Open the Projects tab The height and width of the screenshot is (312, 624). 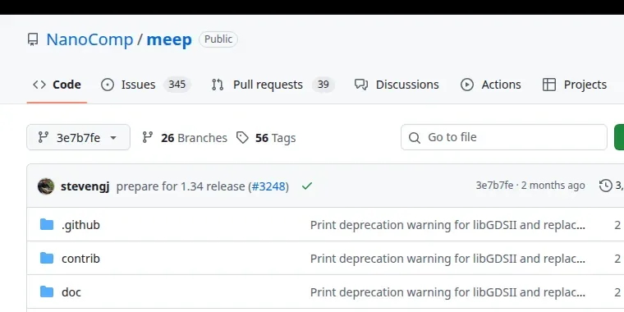click(x=575, y=85)
